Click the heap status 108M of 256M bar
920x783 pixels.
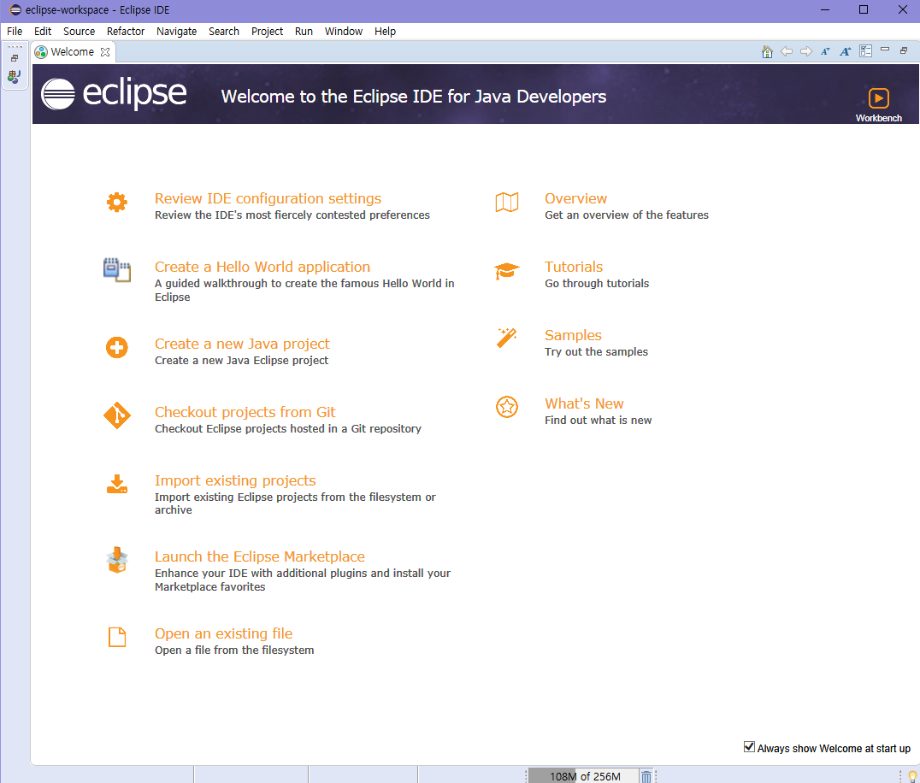click(584, 776)
